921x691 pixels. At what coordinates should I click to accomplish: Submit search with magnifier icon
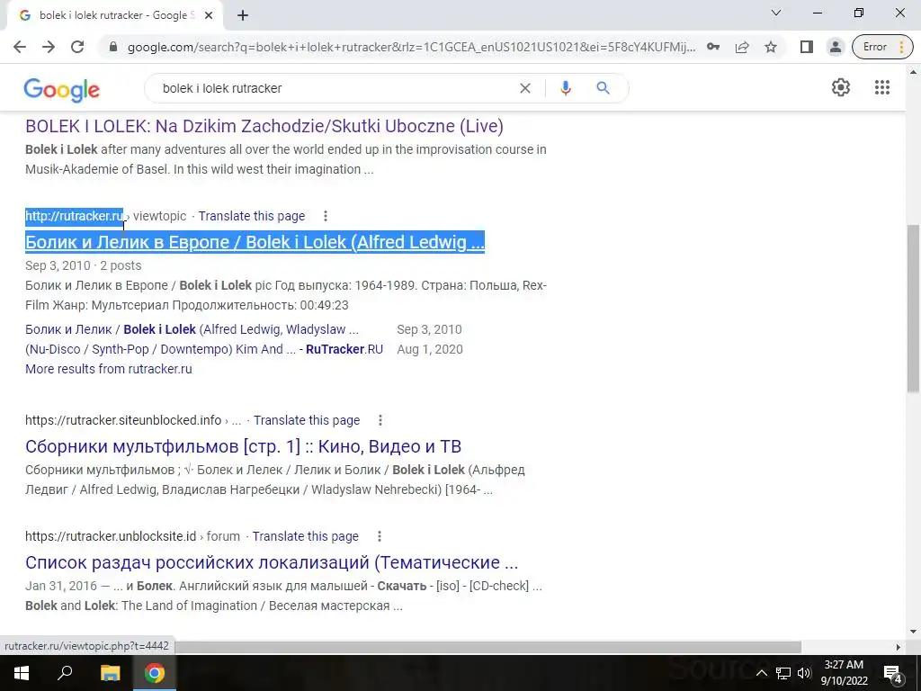[603, 88]
